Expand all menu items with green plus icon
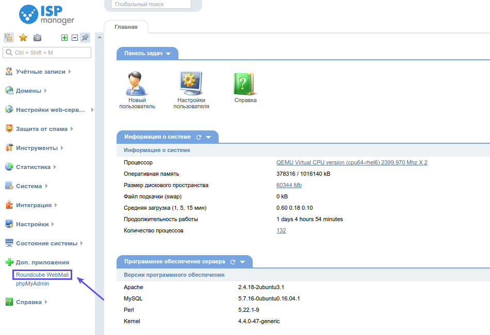This screenshot has height=335, width=490. (x=64, y=38)
